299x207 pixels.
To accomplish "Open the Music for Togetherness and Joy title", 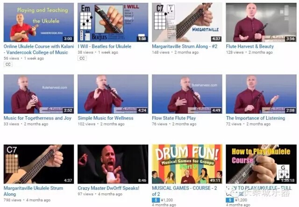I will (x=37, y=118).
